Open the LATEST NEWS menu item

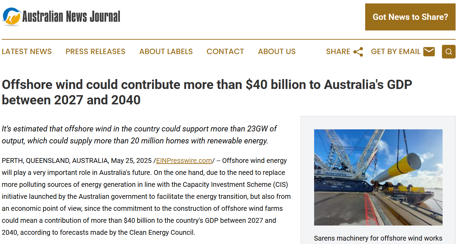pos(27,52)
